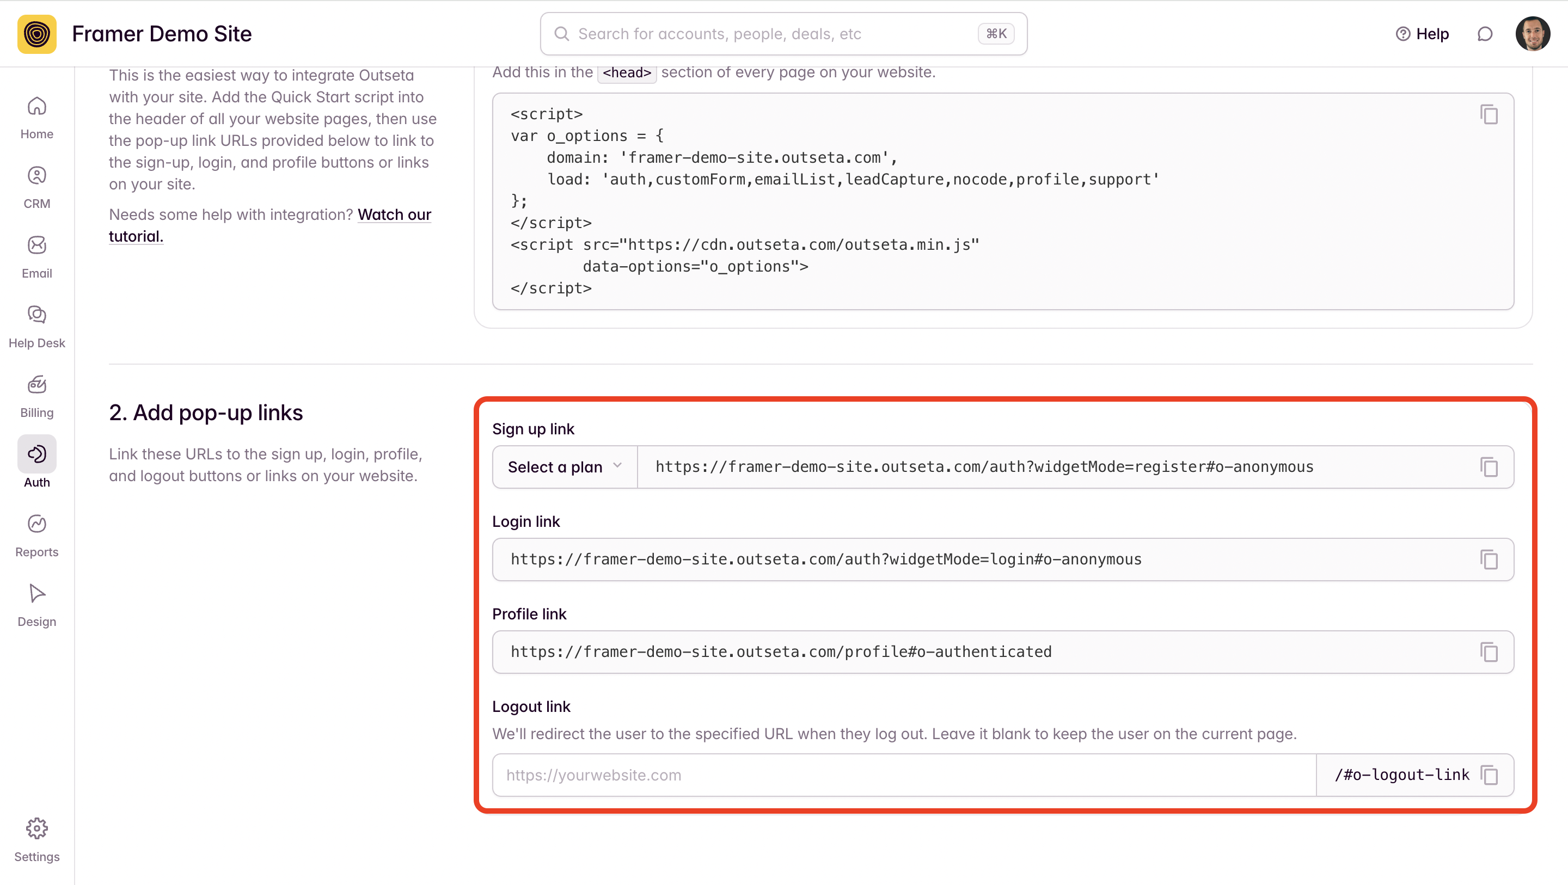The image size is (1568, 885).
Task: Open Settings in the sidebar
Action: tap(36, 840)
